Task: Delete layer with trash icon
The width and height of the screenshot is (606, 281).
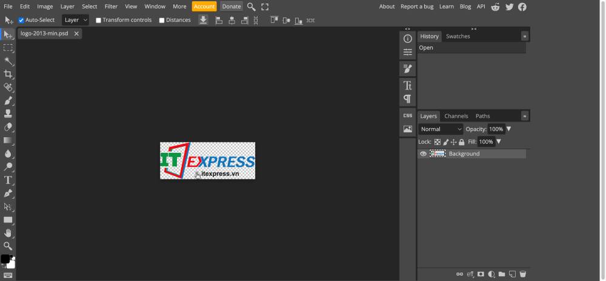Action: [522, 274]
